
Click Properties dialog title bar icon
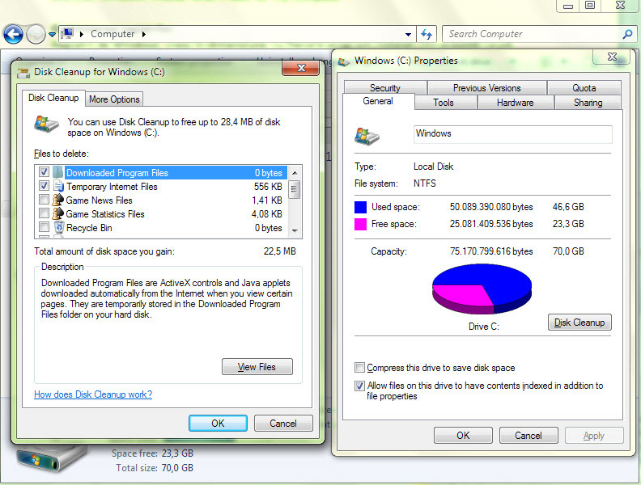344,61
